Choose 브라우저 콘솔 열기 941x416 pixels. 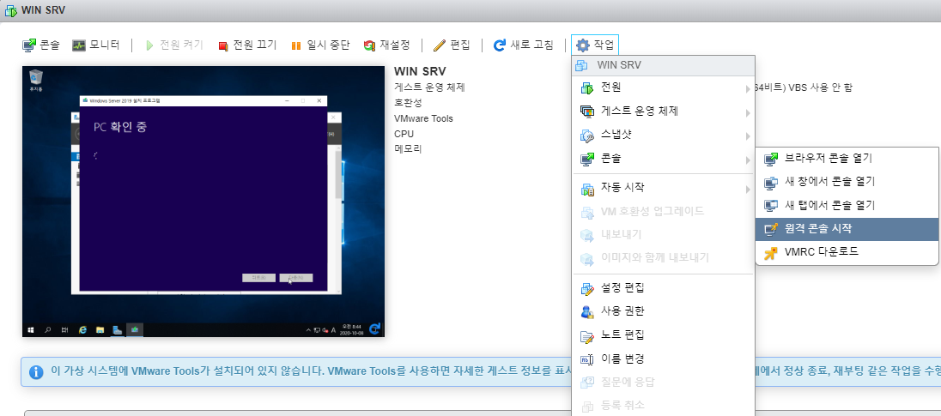pyautogui.click(x=847, y=158)
